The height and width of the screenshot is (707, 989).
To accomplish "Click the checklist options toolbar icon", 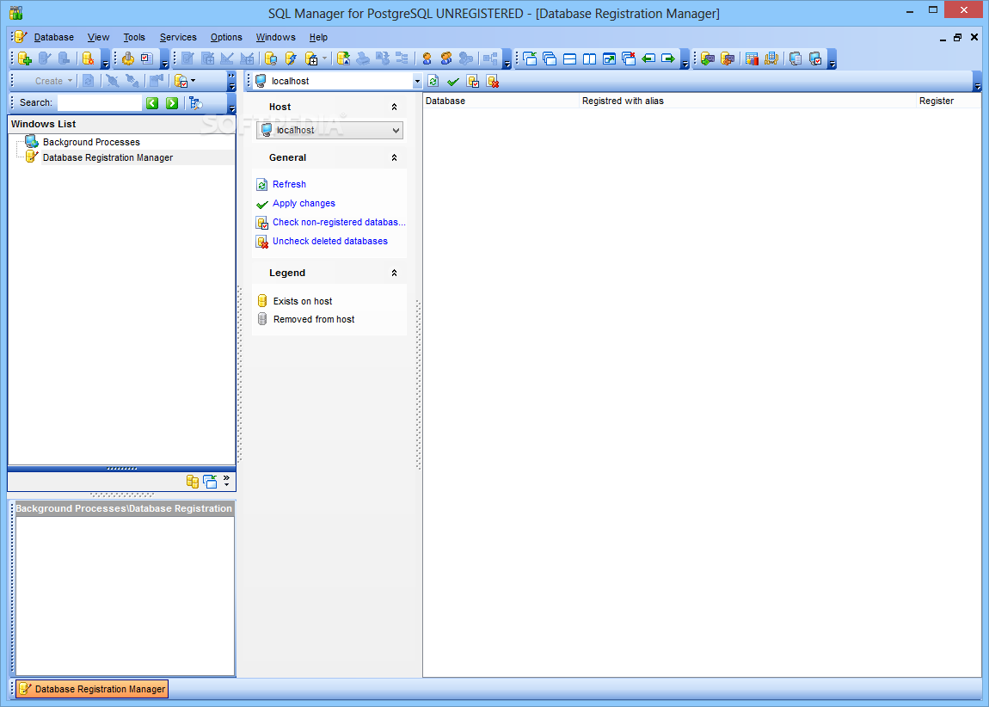I will (147, 58).
